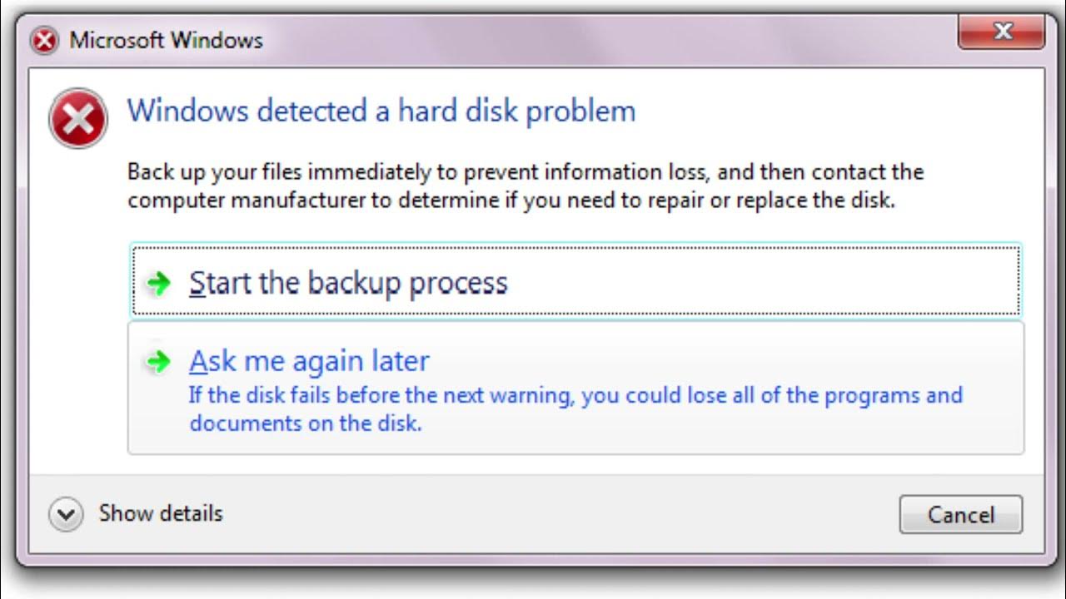Image resolution: width=1066 pixels, height=599 pixels.
Task: Click the Microsoft Windows title text
Action: (x=166, y=40)
